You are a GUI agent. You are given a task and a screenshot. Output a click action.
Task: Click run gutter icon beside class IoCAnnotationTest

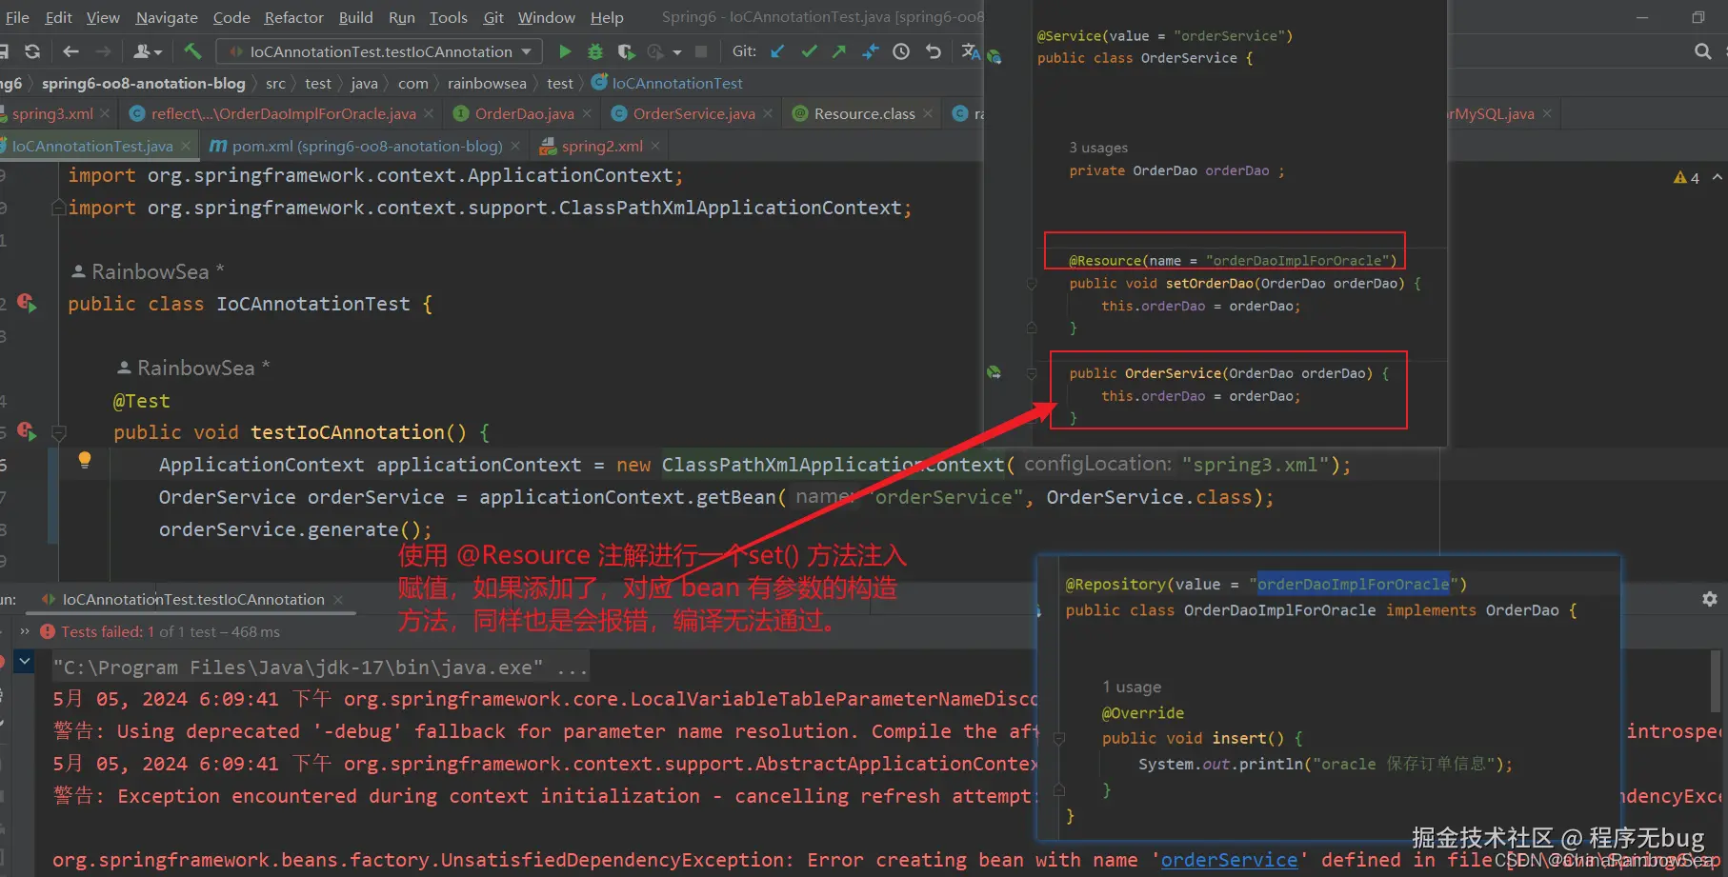(x=27, y=304)
